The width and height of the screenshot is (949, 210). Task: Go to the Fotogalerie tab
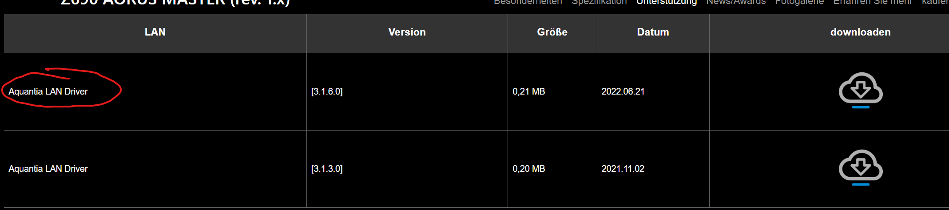pos(799,2)
